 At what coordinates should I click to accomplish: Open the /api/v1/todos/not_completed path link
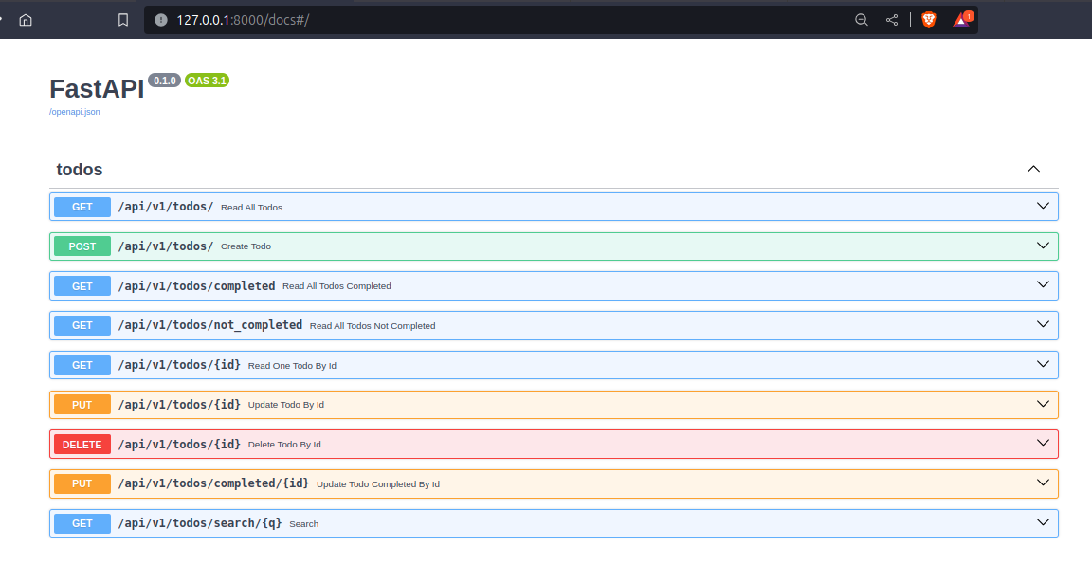(209, 325)
